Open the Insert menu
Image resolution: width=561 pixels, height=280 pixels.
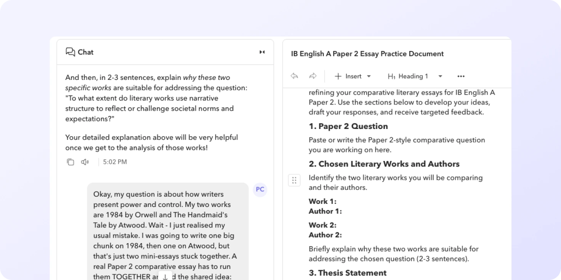pyautogui.click(x=353, y=76)
